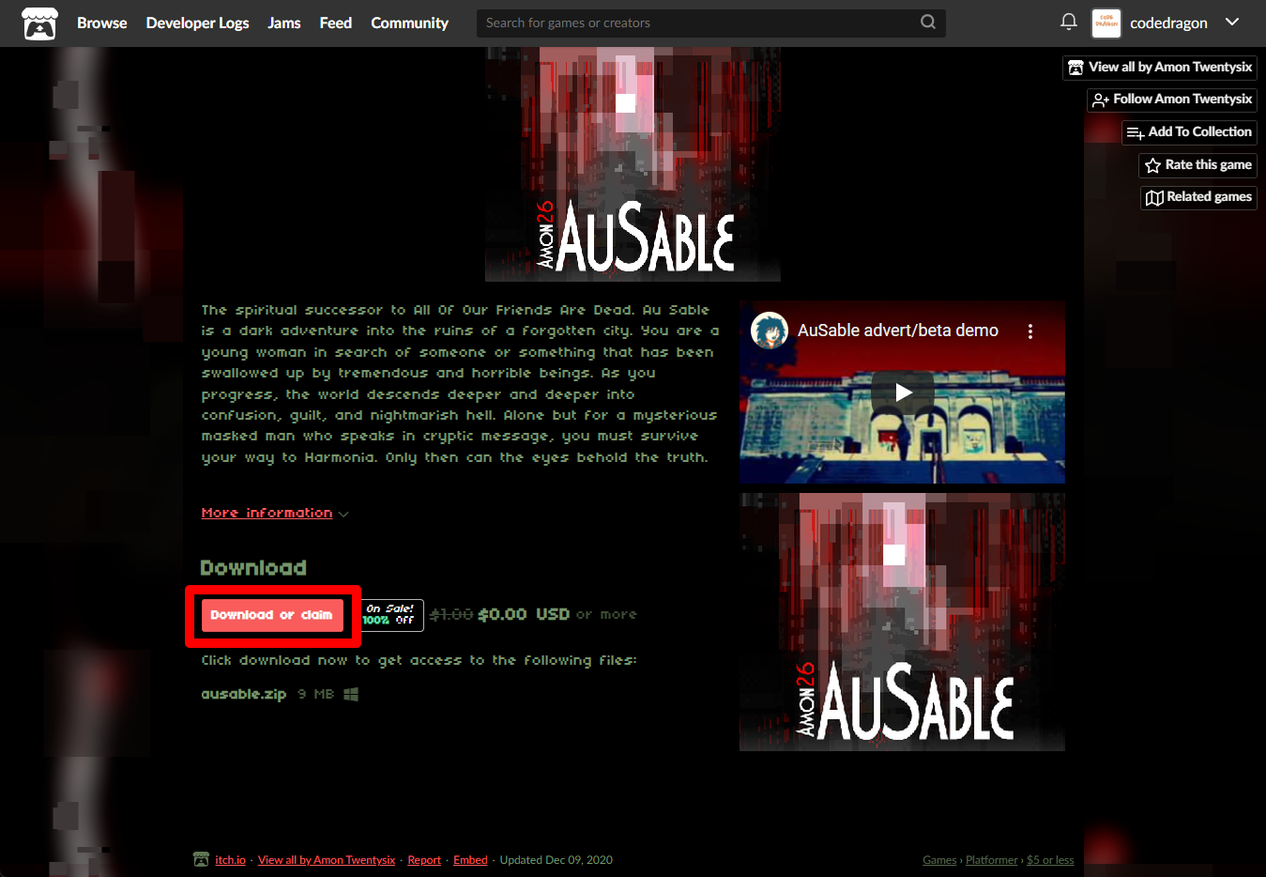Click the On Sale 100% off badge
This screenshot has width=1266, height=877.
click(392, 615)
